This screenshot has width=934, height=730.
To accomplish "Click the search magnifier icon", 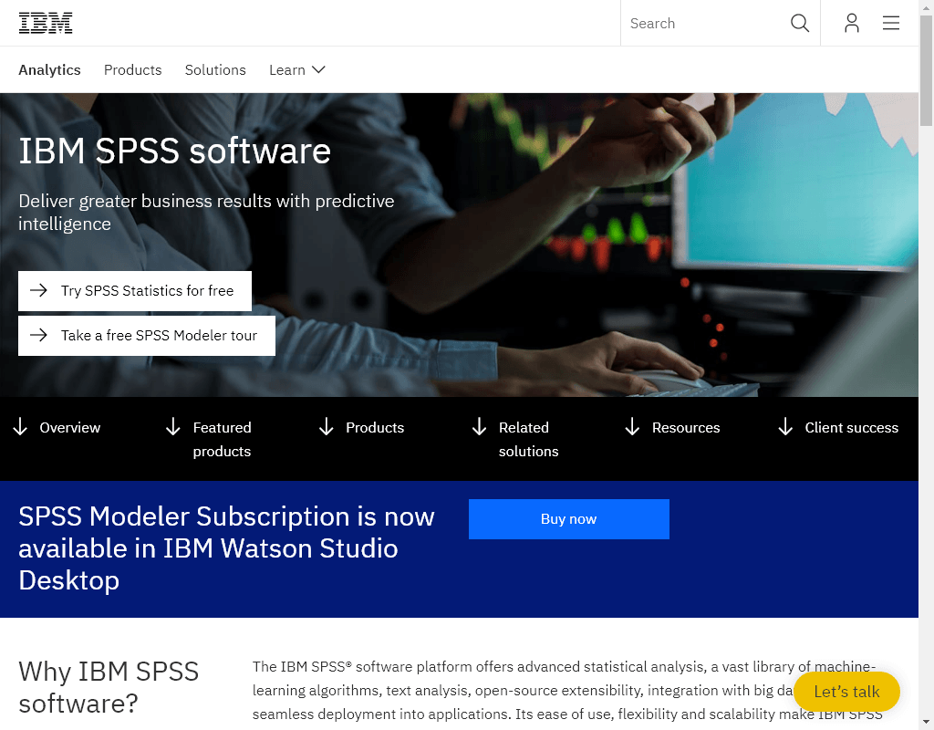I will pos(799,23).
